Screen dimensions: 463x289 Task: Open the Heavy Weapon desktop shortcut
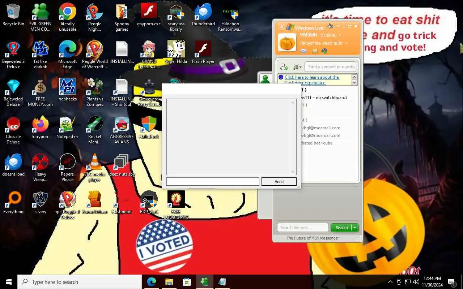pos(41,168)
